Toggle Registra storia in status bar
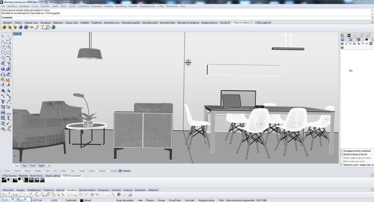The image size is (374, 202). pos(207,200)
